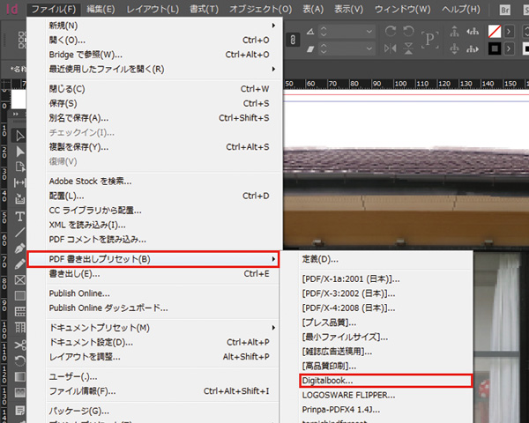Click the Select Content icon
The height and width of the screenshot is (423, 529).
pos(454,48)
